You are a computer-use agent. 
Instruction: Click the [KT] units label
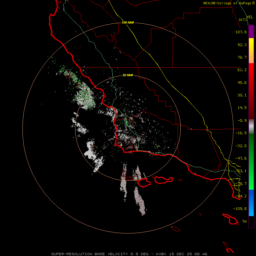(x=243, y=20)
